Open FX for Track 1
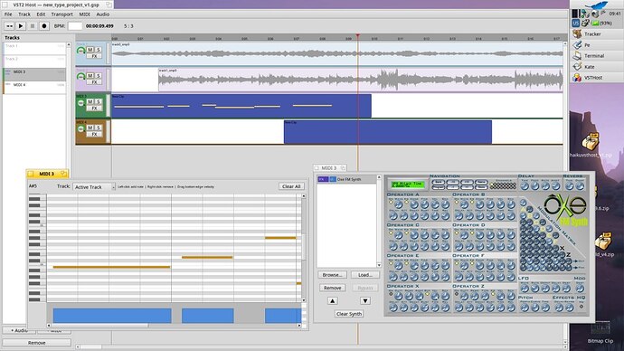The height and width of the screenshot is (351, 624). click(x=94, y=56)
